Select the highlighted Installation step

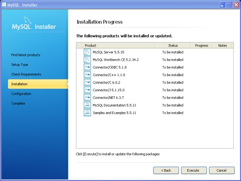coord(38,84)
